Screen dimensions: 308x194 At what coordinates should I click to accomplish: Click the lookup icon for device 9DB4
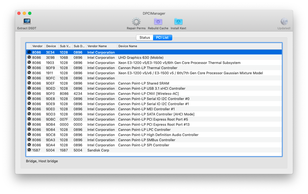pyautogui.click(x=29, y=124)
